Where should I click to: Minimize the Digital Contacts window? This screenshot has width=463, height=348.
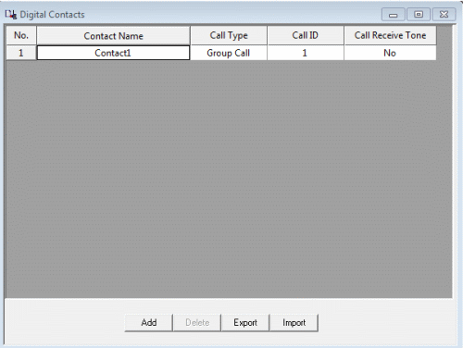tap(394, 15)
